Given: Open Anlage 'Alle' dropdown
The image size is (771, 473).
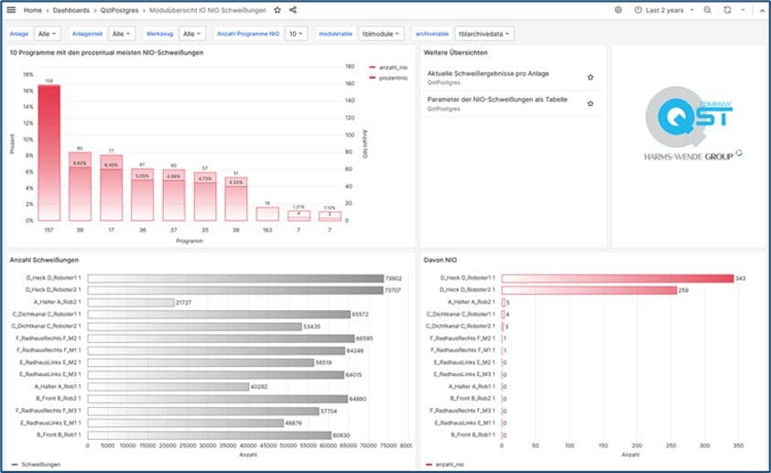Looking at the screenshot, I should pos(48,34).
